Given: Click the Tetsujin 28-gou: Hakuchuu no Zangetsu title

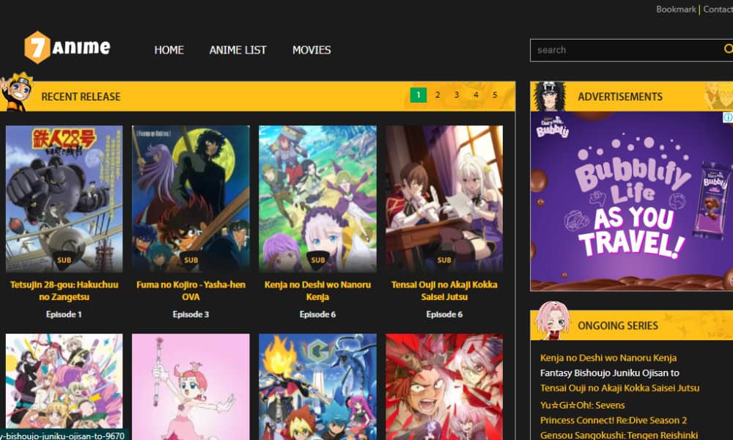Looking at the screenshot, I should [x=64, y=290].
